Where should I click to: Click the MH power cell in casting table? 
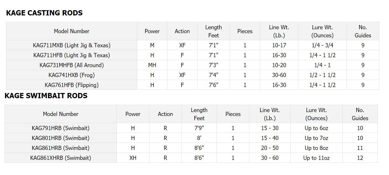coord(152,65)
